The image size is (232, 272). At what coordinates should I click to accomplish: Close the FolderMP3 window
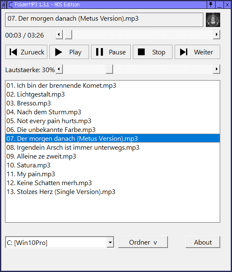tap(227, 5)
